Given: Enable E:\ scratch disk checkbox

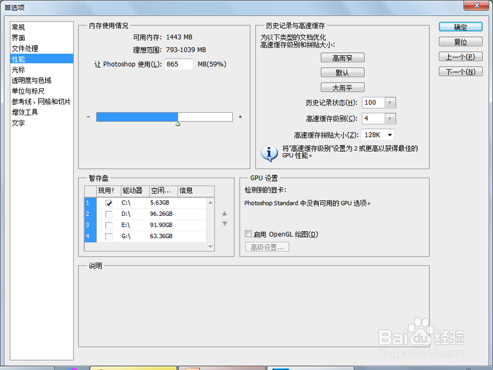Looking at the screenshot, I should pyautogui.click(x=109, y=225).
